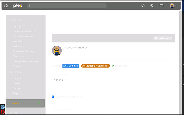184x115 pixels.
Task: Open Plex Web General settings
Action: click(x=17, y=78)
